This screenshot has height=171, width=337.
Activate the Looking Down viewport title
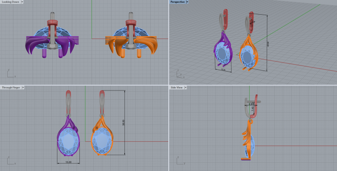point(10,2)
